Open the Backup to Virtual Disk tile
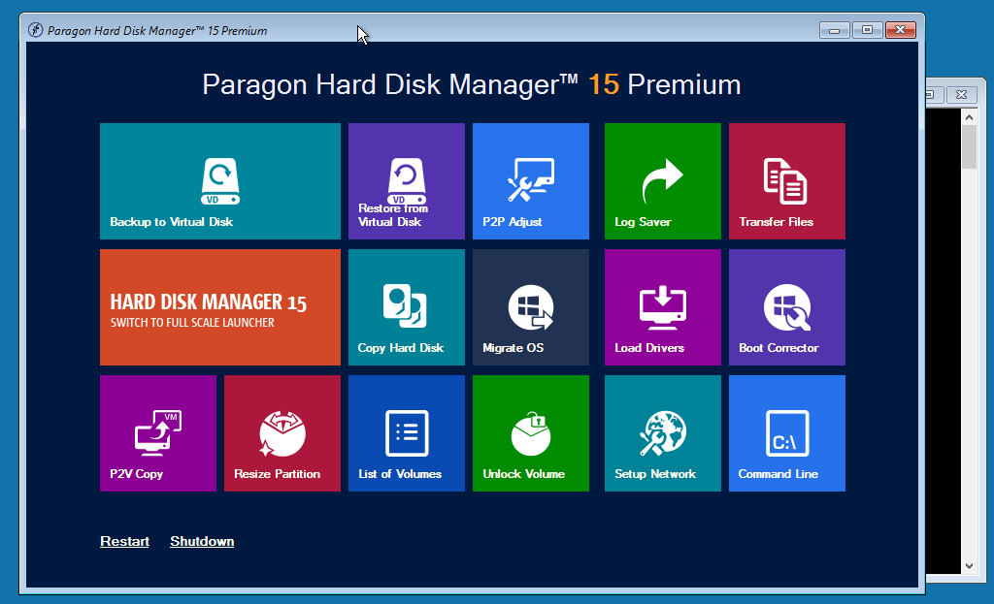Viewport: 994px width, 604px height. [x=220, y=181]
